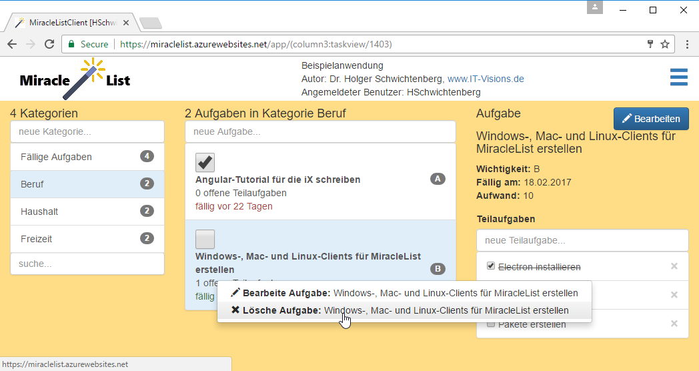Focus the suche search field
The height and width of the screenshot is (371, 699).
click(x=87, y=264)
